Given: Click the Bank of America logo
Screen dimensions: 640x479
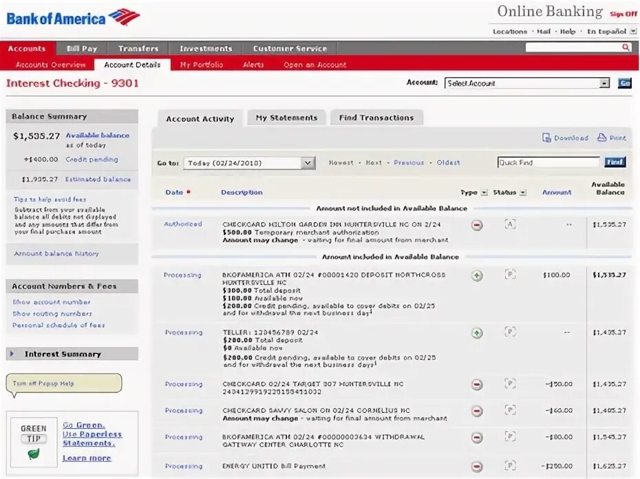Looking at the screenshot, I should click(73, 18).
